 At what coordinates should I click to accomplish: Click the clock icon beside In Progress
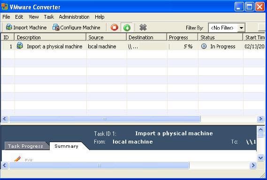(x=204, y=46)
